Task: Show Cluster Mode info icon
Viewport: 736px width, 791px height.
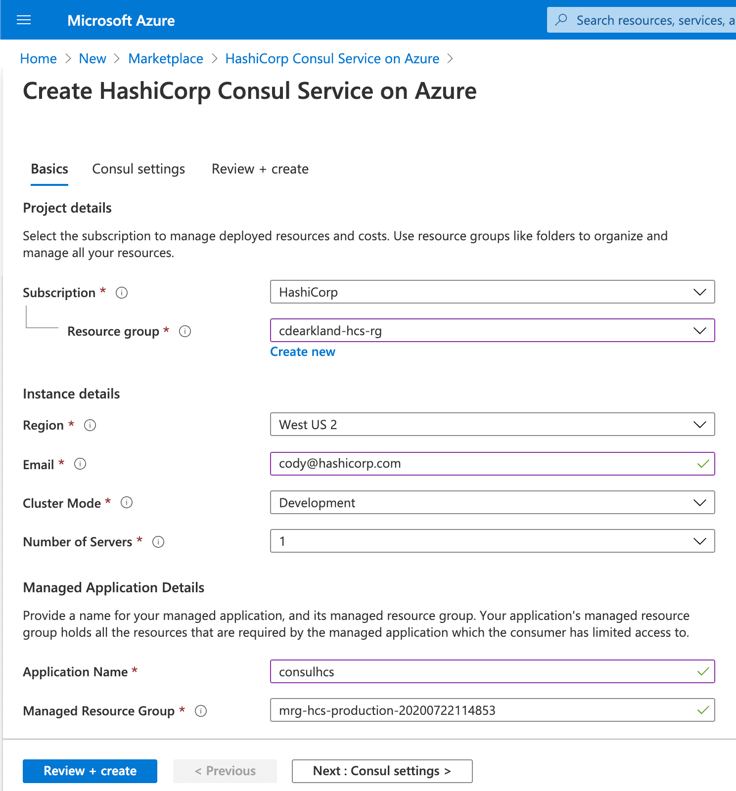Action: point(127,503)
